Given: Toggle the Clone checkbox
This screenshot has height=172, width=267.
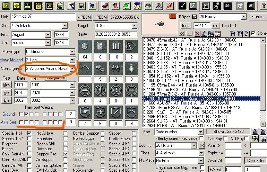Looking at the screenshot, I should pyautogui.click(x=253, y=33).
